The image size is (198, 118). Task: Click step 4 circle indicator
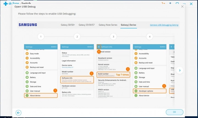click(x=150, y=36)
